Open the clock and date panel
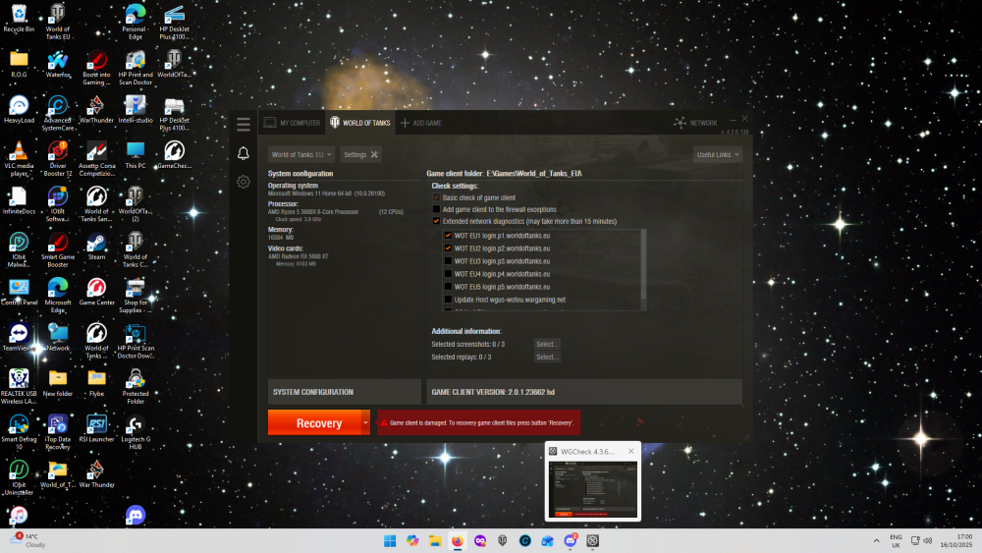 pos(956,540)
